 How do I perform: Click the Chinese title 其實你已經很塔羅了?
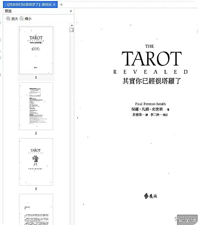[x=152, y=81]
